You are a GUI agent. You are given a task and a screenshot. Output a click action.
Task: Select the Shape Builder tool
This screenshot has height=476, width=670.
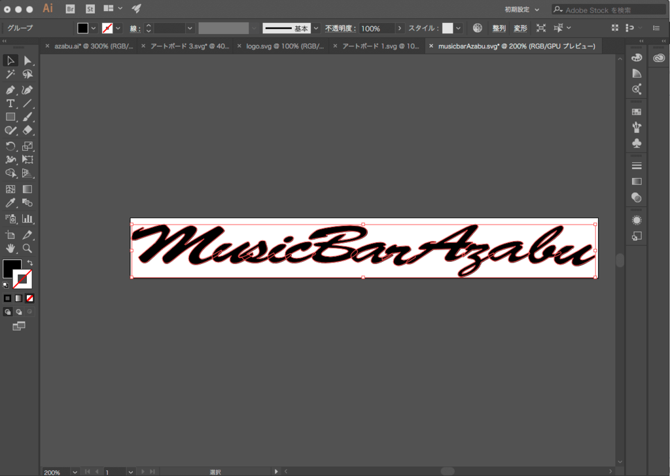pyautogui.click(x=10, y=174)
